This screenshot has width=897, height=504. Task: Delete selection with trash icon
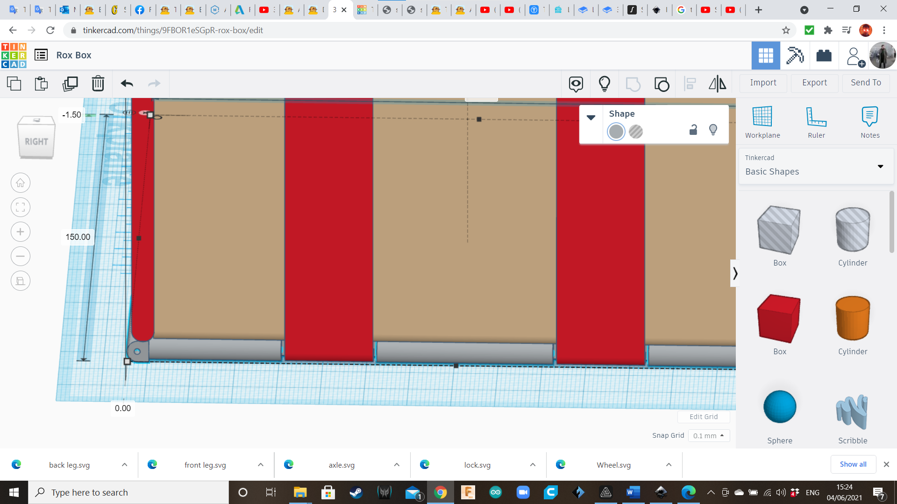(x=98, y=84)
